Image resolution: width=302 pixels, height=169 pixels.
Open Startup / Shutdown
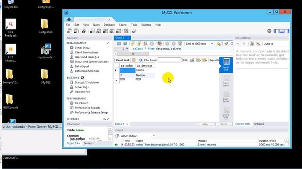(x=87, y=83)
